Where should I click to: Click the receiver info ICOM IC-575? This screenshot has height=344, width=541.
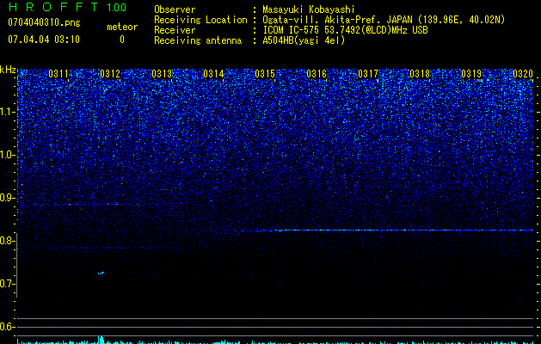point(291,30)
